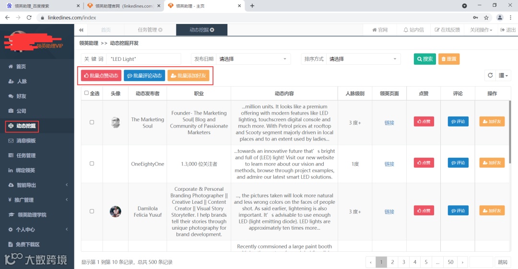Click the 跳转 jump button

coord(503,262)
